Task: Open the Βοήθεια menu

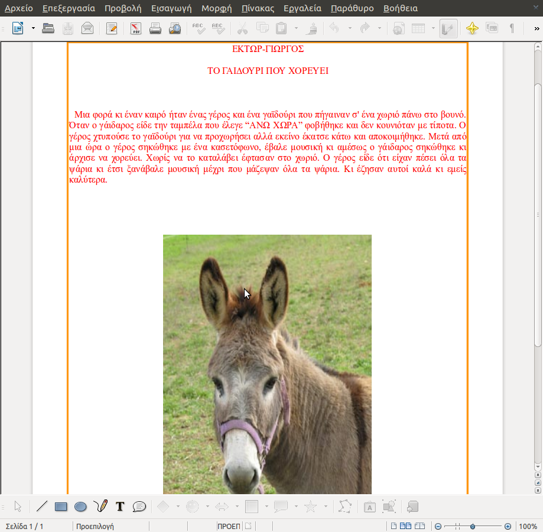Action: (x=401, y=8)
